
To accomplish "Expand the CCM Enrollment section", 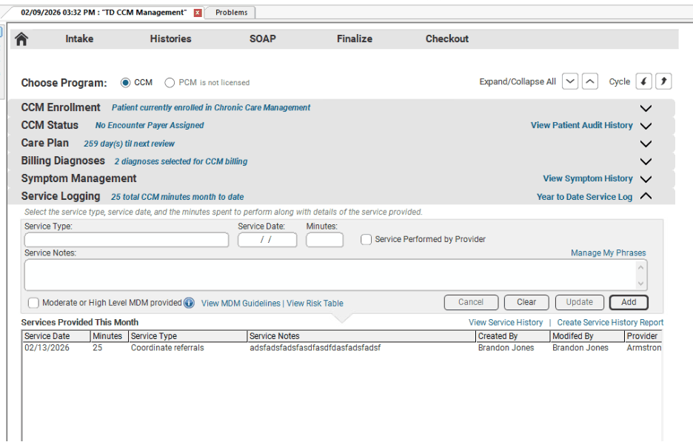I will (646, 108).
